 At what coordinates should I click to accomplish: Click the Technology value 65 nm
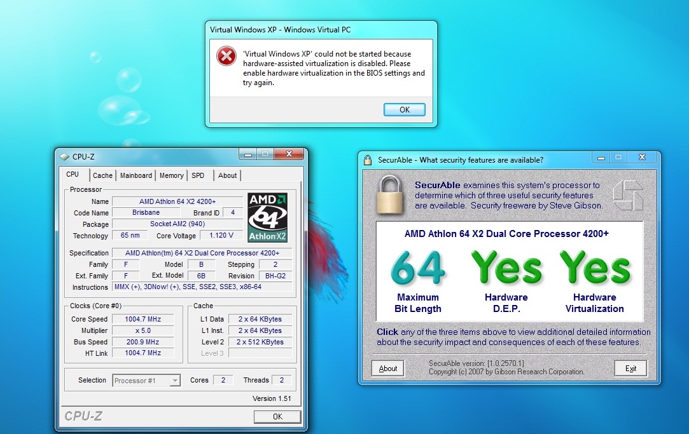click(130, 235)
